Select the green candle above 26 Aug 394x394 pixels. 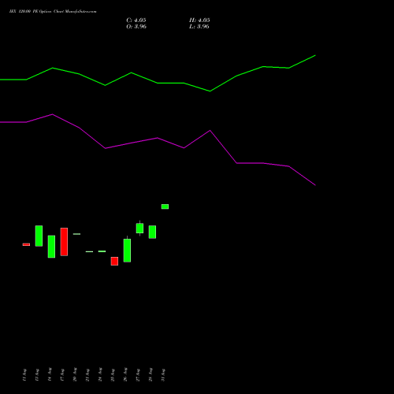tap(127, 251)
